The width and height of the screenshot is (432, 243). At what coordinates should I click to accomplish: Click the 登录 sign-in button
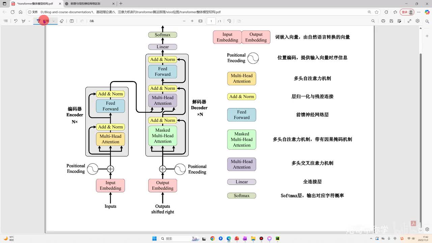[407, 12]
